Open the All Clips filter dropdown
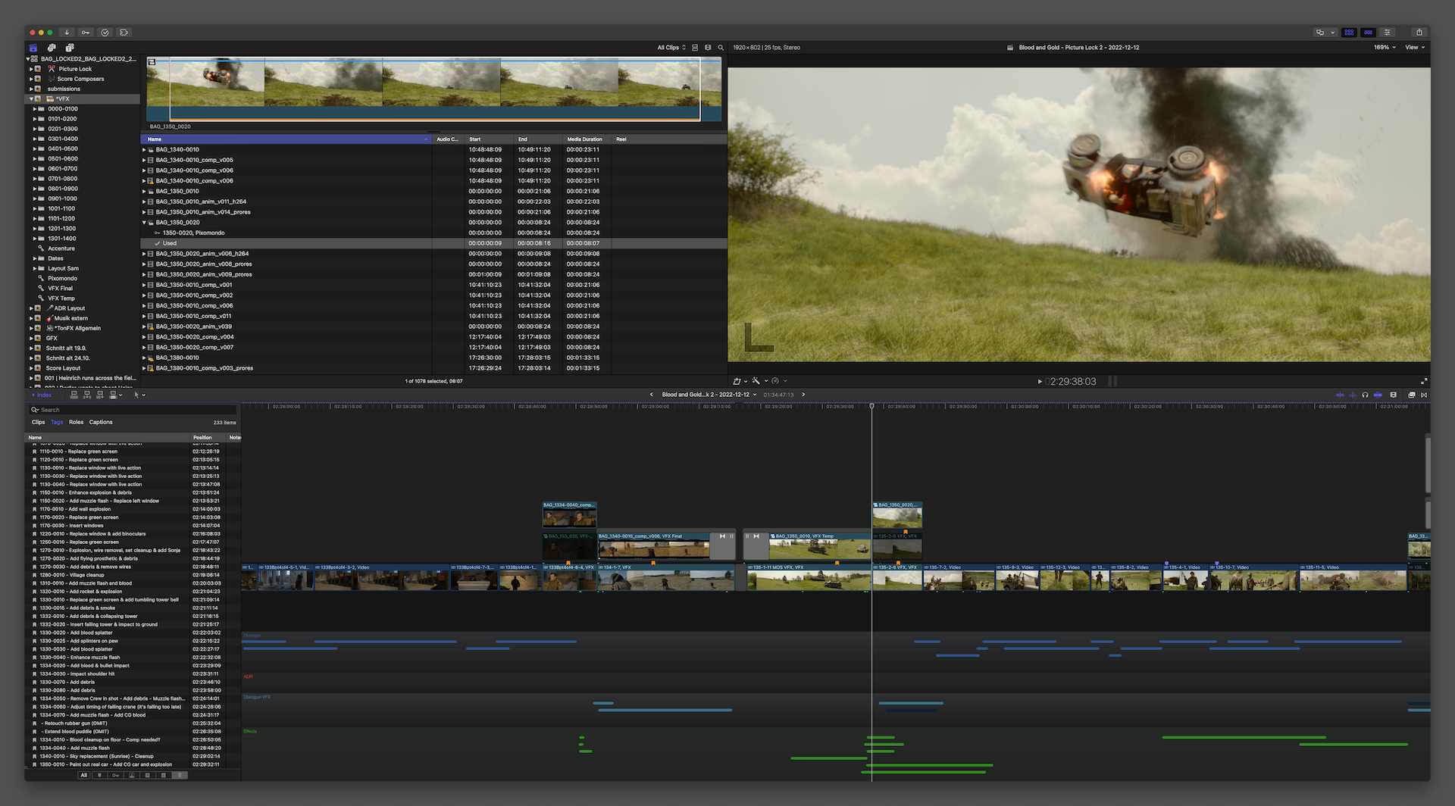Image resolution: width=1455 pixels, height=806 pixels. point(671,48)
